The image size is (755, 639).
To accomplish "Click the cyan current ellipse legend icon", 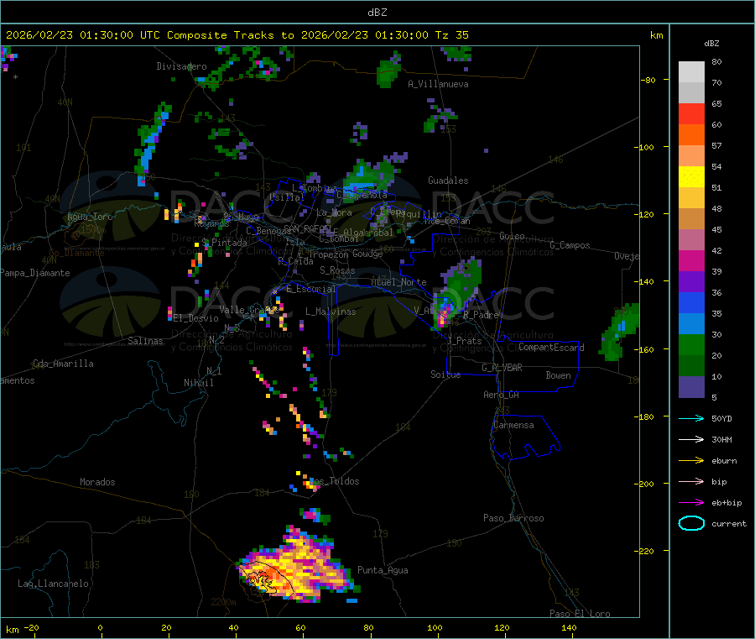I will click(691, 523).
